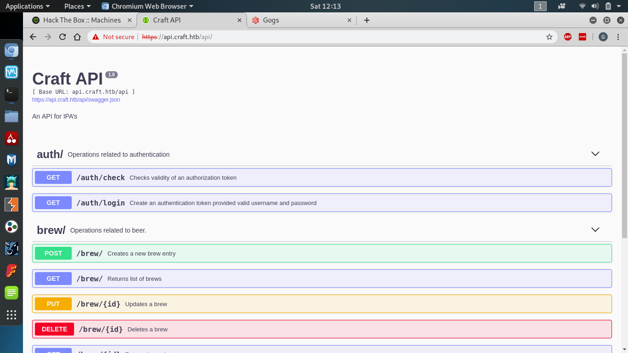Viewport: 628px width, 353px height.
Task: Click the Adblock Plus extension icon
Action: (x=567, y=37)
